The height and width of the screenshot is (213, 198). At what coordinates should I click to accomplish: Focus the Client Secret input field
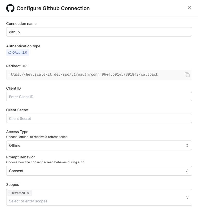tap(99, 118)
